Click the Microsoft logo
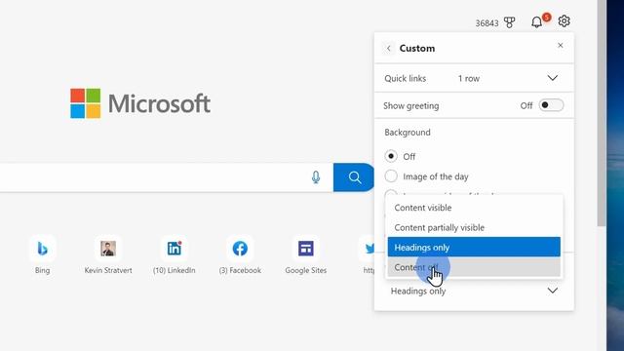624x351 pixels. coord(140,103)
